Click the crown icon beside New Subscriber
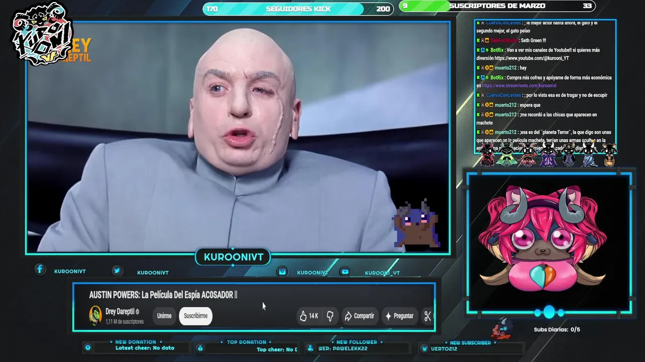 tap(425, 348)
